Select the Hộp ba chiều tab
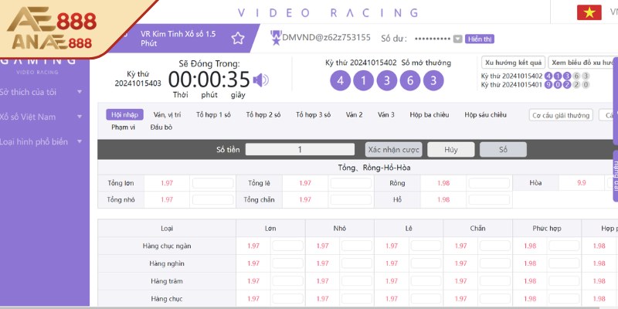Viewport: 618px width, 309px height. point(430,114)
